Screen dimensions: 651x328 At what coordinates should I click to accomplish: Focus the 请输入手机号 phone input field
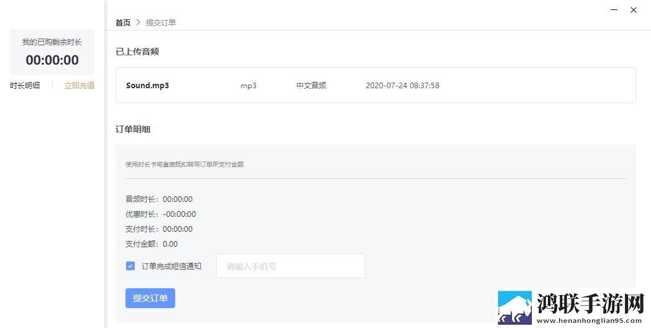pos(291,266)
